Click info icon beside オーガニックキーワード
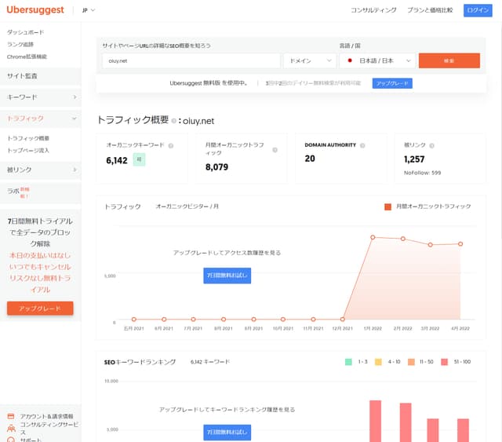Image resolution: width=502 pixels, height=442 pixels. click(x=171, y=146)
